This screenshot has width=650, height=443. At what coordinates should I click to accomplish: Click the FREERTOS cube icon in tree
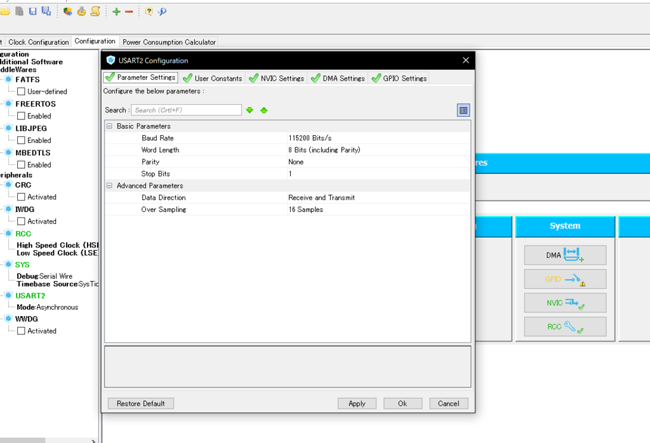pyautogui.click(x=8, y=103)
